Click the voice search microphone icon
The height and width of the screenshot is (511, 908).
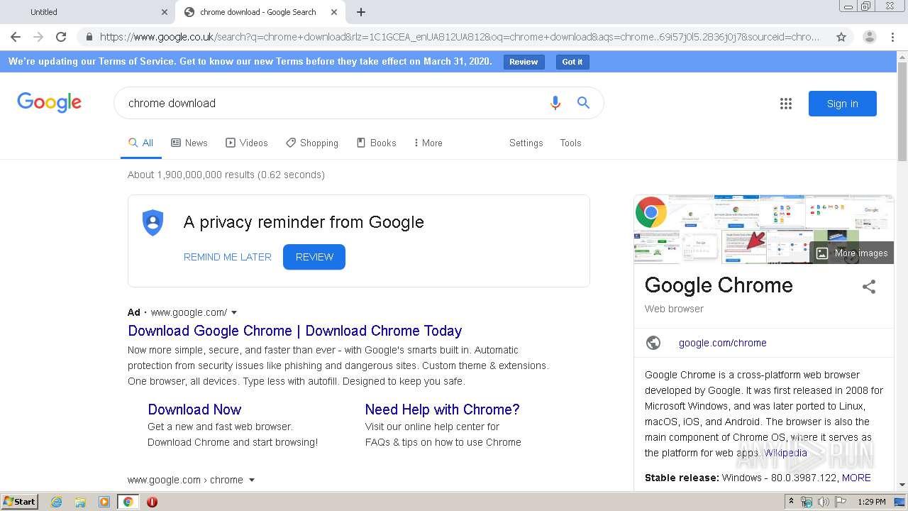pyautogui.click(x=555, y=103)
